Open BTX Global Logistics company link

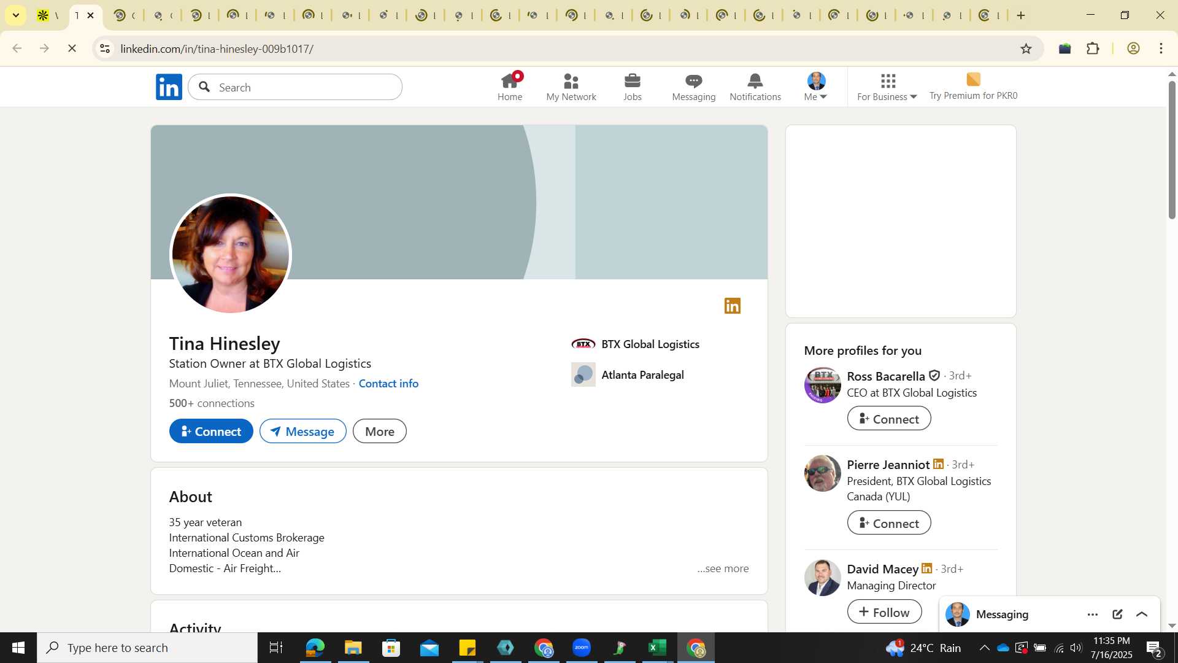635,344
